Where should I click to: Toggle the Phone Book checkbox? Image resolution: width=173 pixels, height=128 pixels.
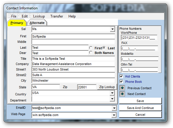(121, 82)
